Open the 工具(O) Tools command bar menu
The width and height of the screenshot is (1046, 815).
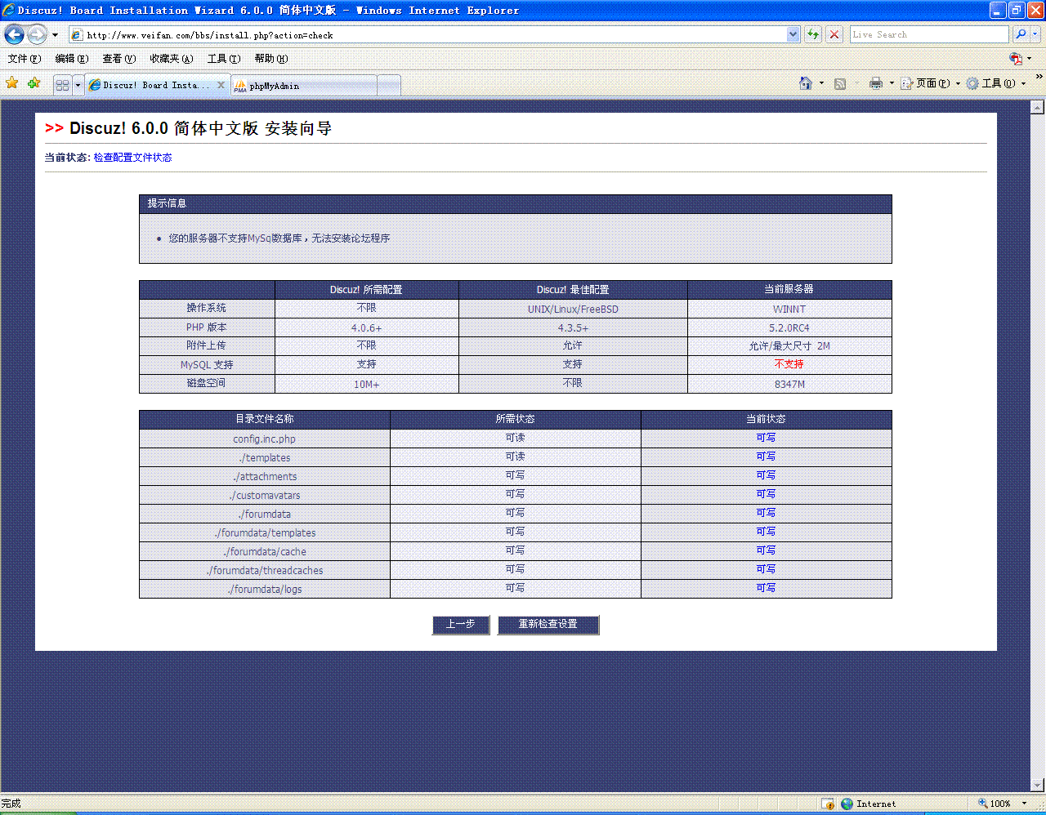click(x=996, y=83)
